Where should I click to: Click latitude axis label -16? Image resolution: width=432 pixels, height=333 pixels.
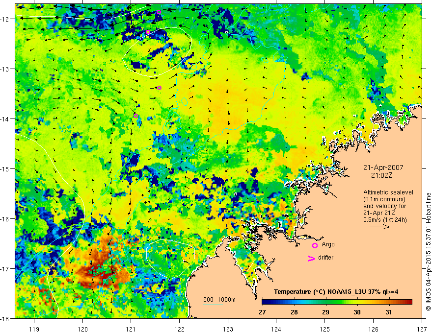coord(5,219)
